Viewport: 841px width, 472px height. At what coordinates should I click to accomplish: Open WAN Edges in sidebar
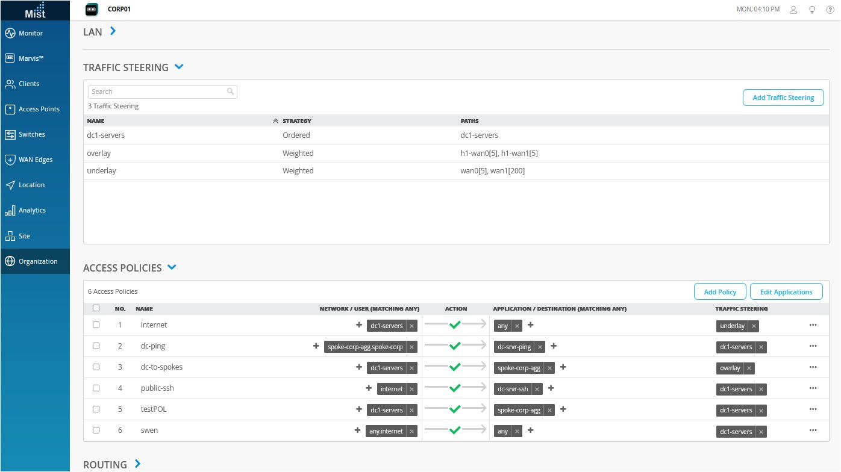[35, 160]
